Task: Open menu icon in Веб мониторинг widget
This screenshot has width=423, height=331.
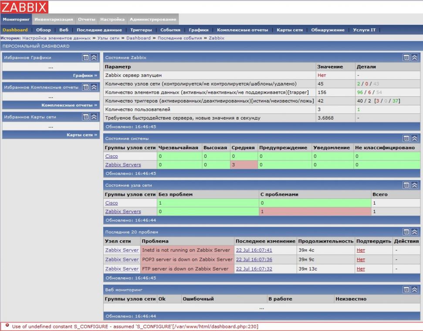Action: click(406, 290)
